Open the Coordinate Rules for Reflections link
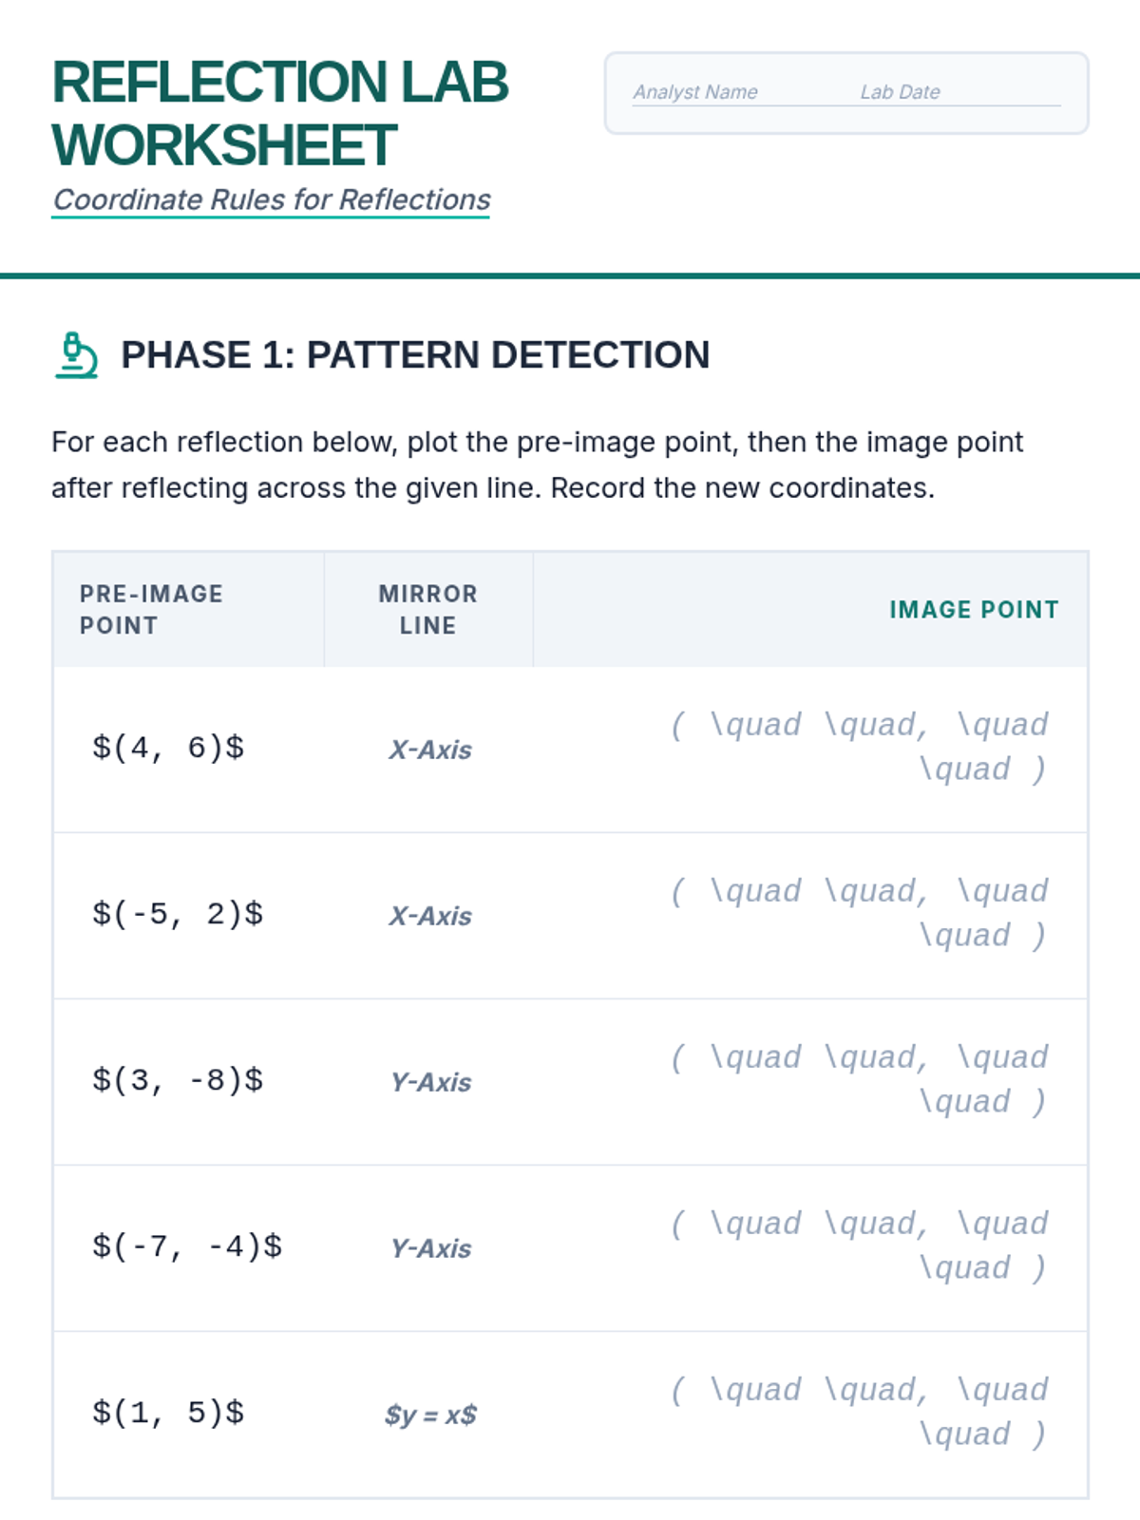The width and height of the screenshot is (1140, 1520). click(x=271, y=199)
